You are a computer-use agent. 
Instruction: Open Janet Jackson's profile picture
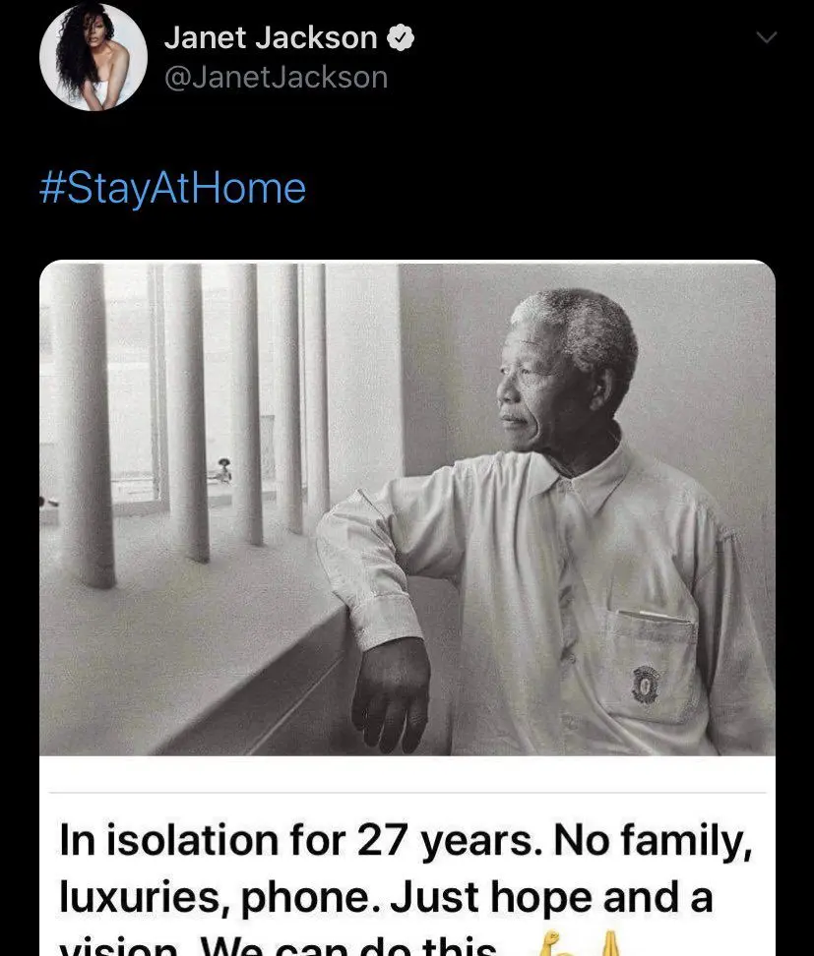pyautogui.click(x=93, y=57)
